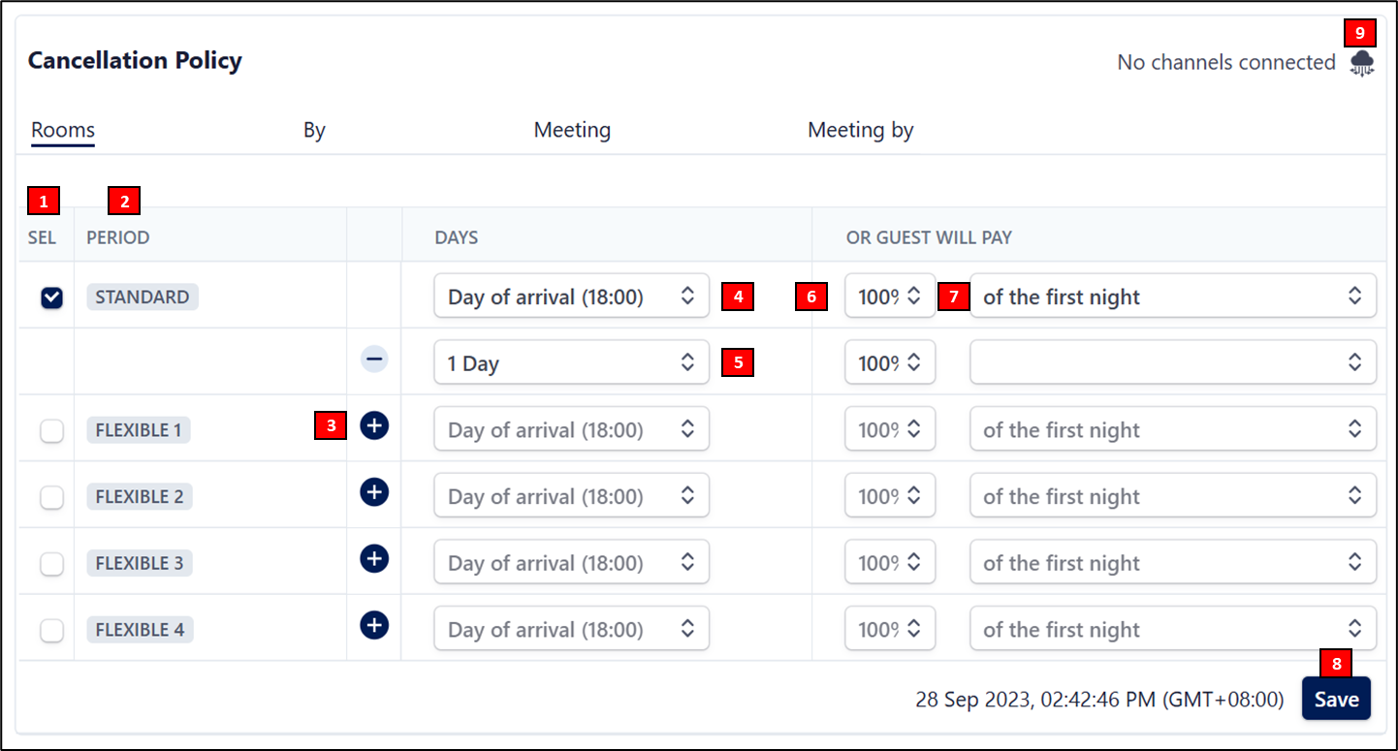Viewport: 1398px width, 751px height.
Task: Expand Standard's 'of the first night' dropdown
Action: coord(1172,297)
